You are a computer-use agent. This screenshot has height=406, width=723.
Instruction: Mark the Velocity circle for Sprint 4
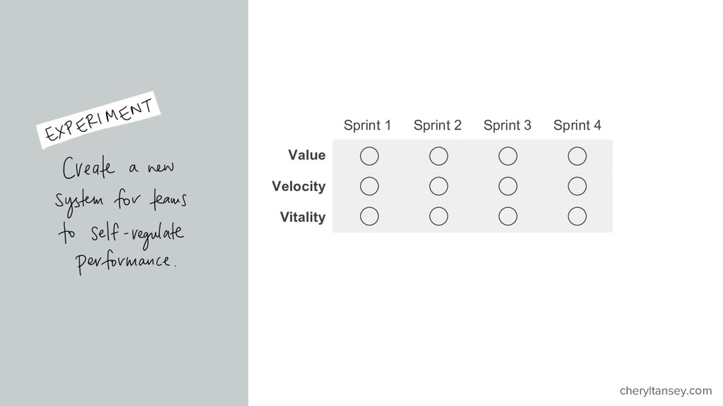click(578, 186)
